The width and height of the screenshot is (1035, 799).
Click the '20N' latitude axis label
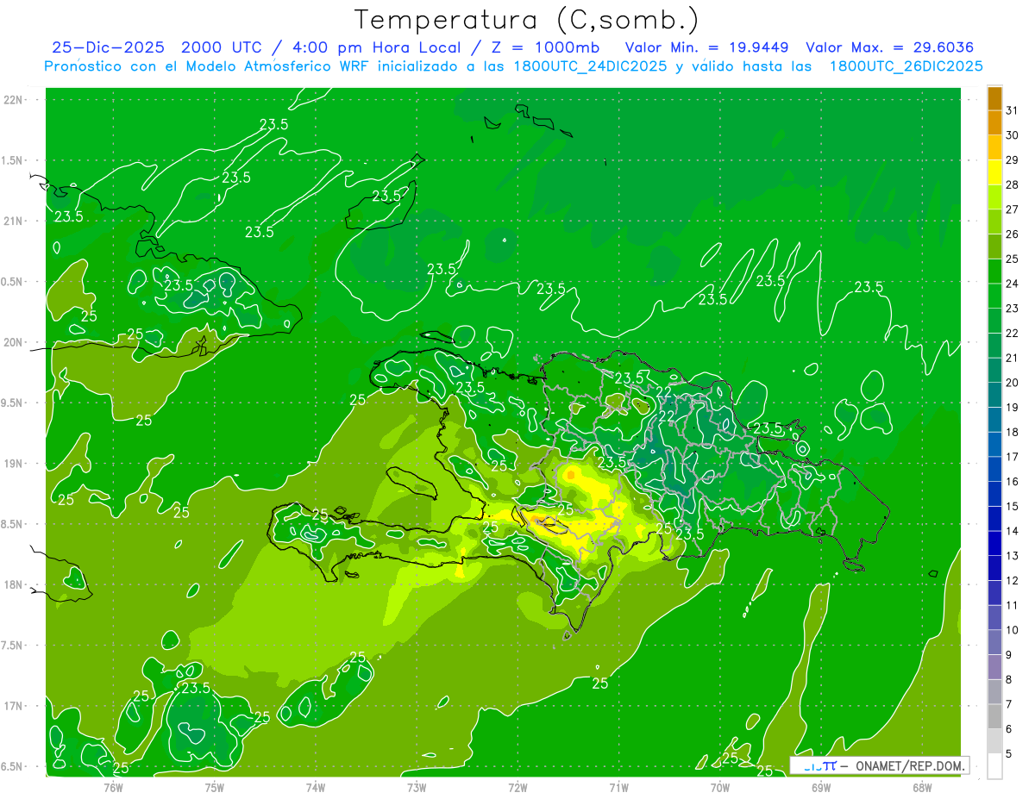[x=13, y=342]
